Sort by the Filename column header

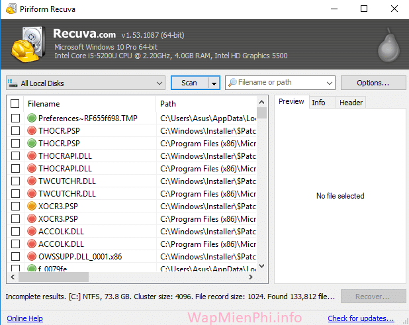point(89,104)
